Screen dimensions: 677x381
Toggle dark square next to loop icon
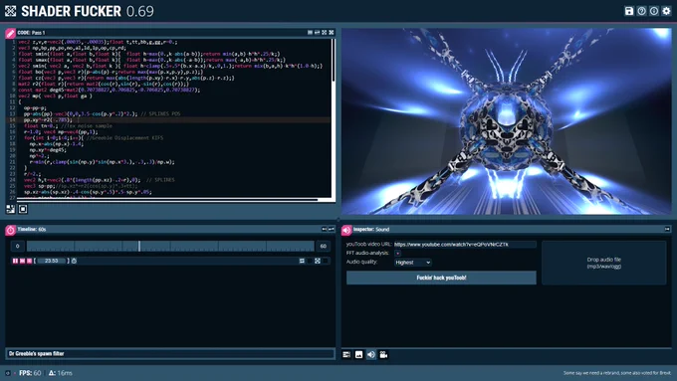click(310, 261)
